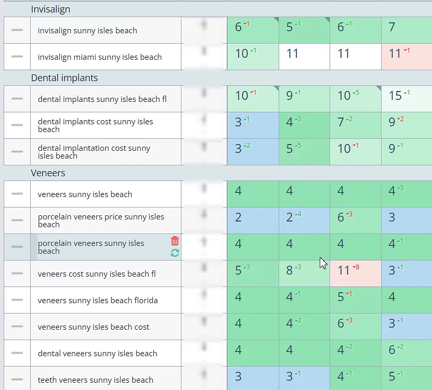This screenshot has height=390, width=432.
Task: Click the dash handle beside veneers cost sunny isles beach fl
Action: [17, 274]
